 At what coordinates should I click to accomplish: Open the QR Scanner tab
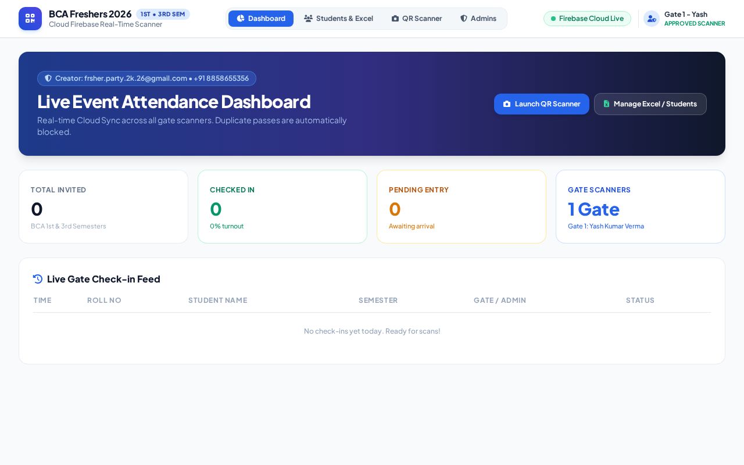(417, 19)
